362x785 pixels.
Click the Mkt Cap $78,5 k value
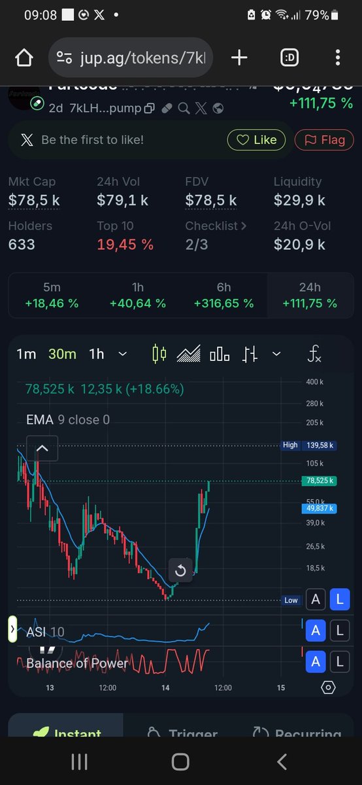[x=34, y=200]
